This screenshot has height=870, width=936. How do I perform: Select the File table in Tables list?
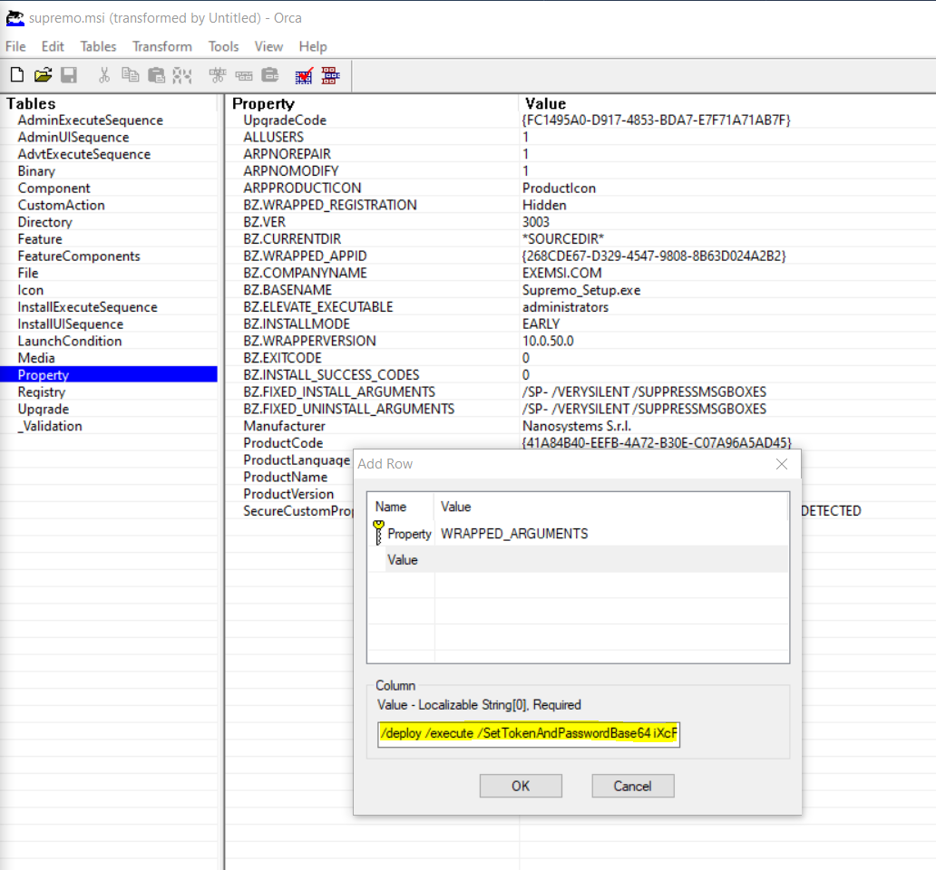[x=28, y=273]
